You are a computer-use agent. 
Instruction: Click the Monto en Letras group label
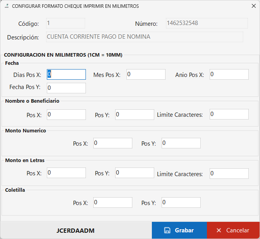coord(25,160)
